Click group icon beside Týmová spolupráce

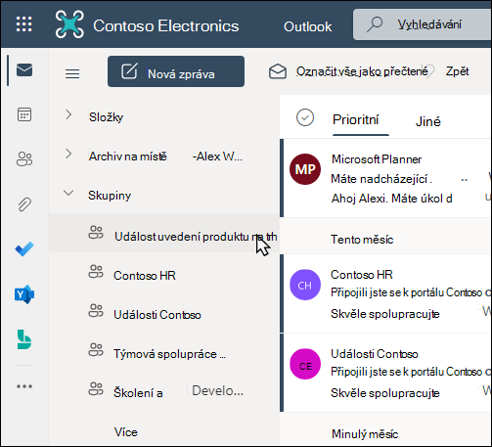(96, 350)
